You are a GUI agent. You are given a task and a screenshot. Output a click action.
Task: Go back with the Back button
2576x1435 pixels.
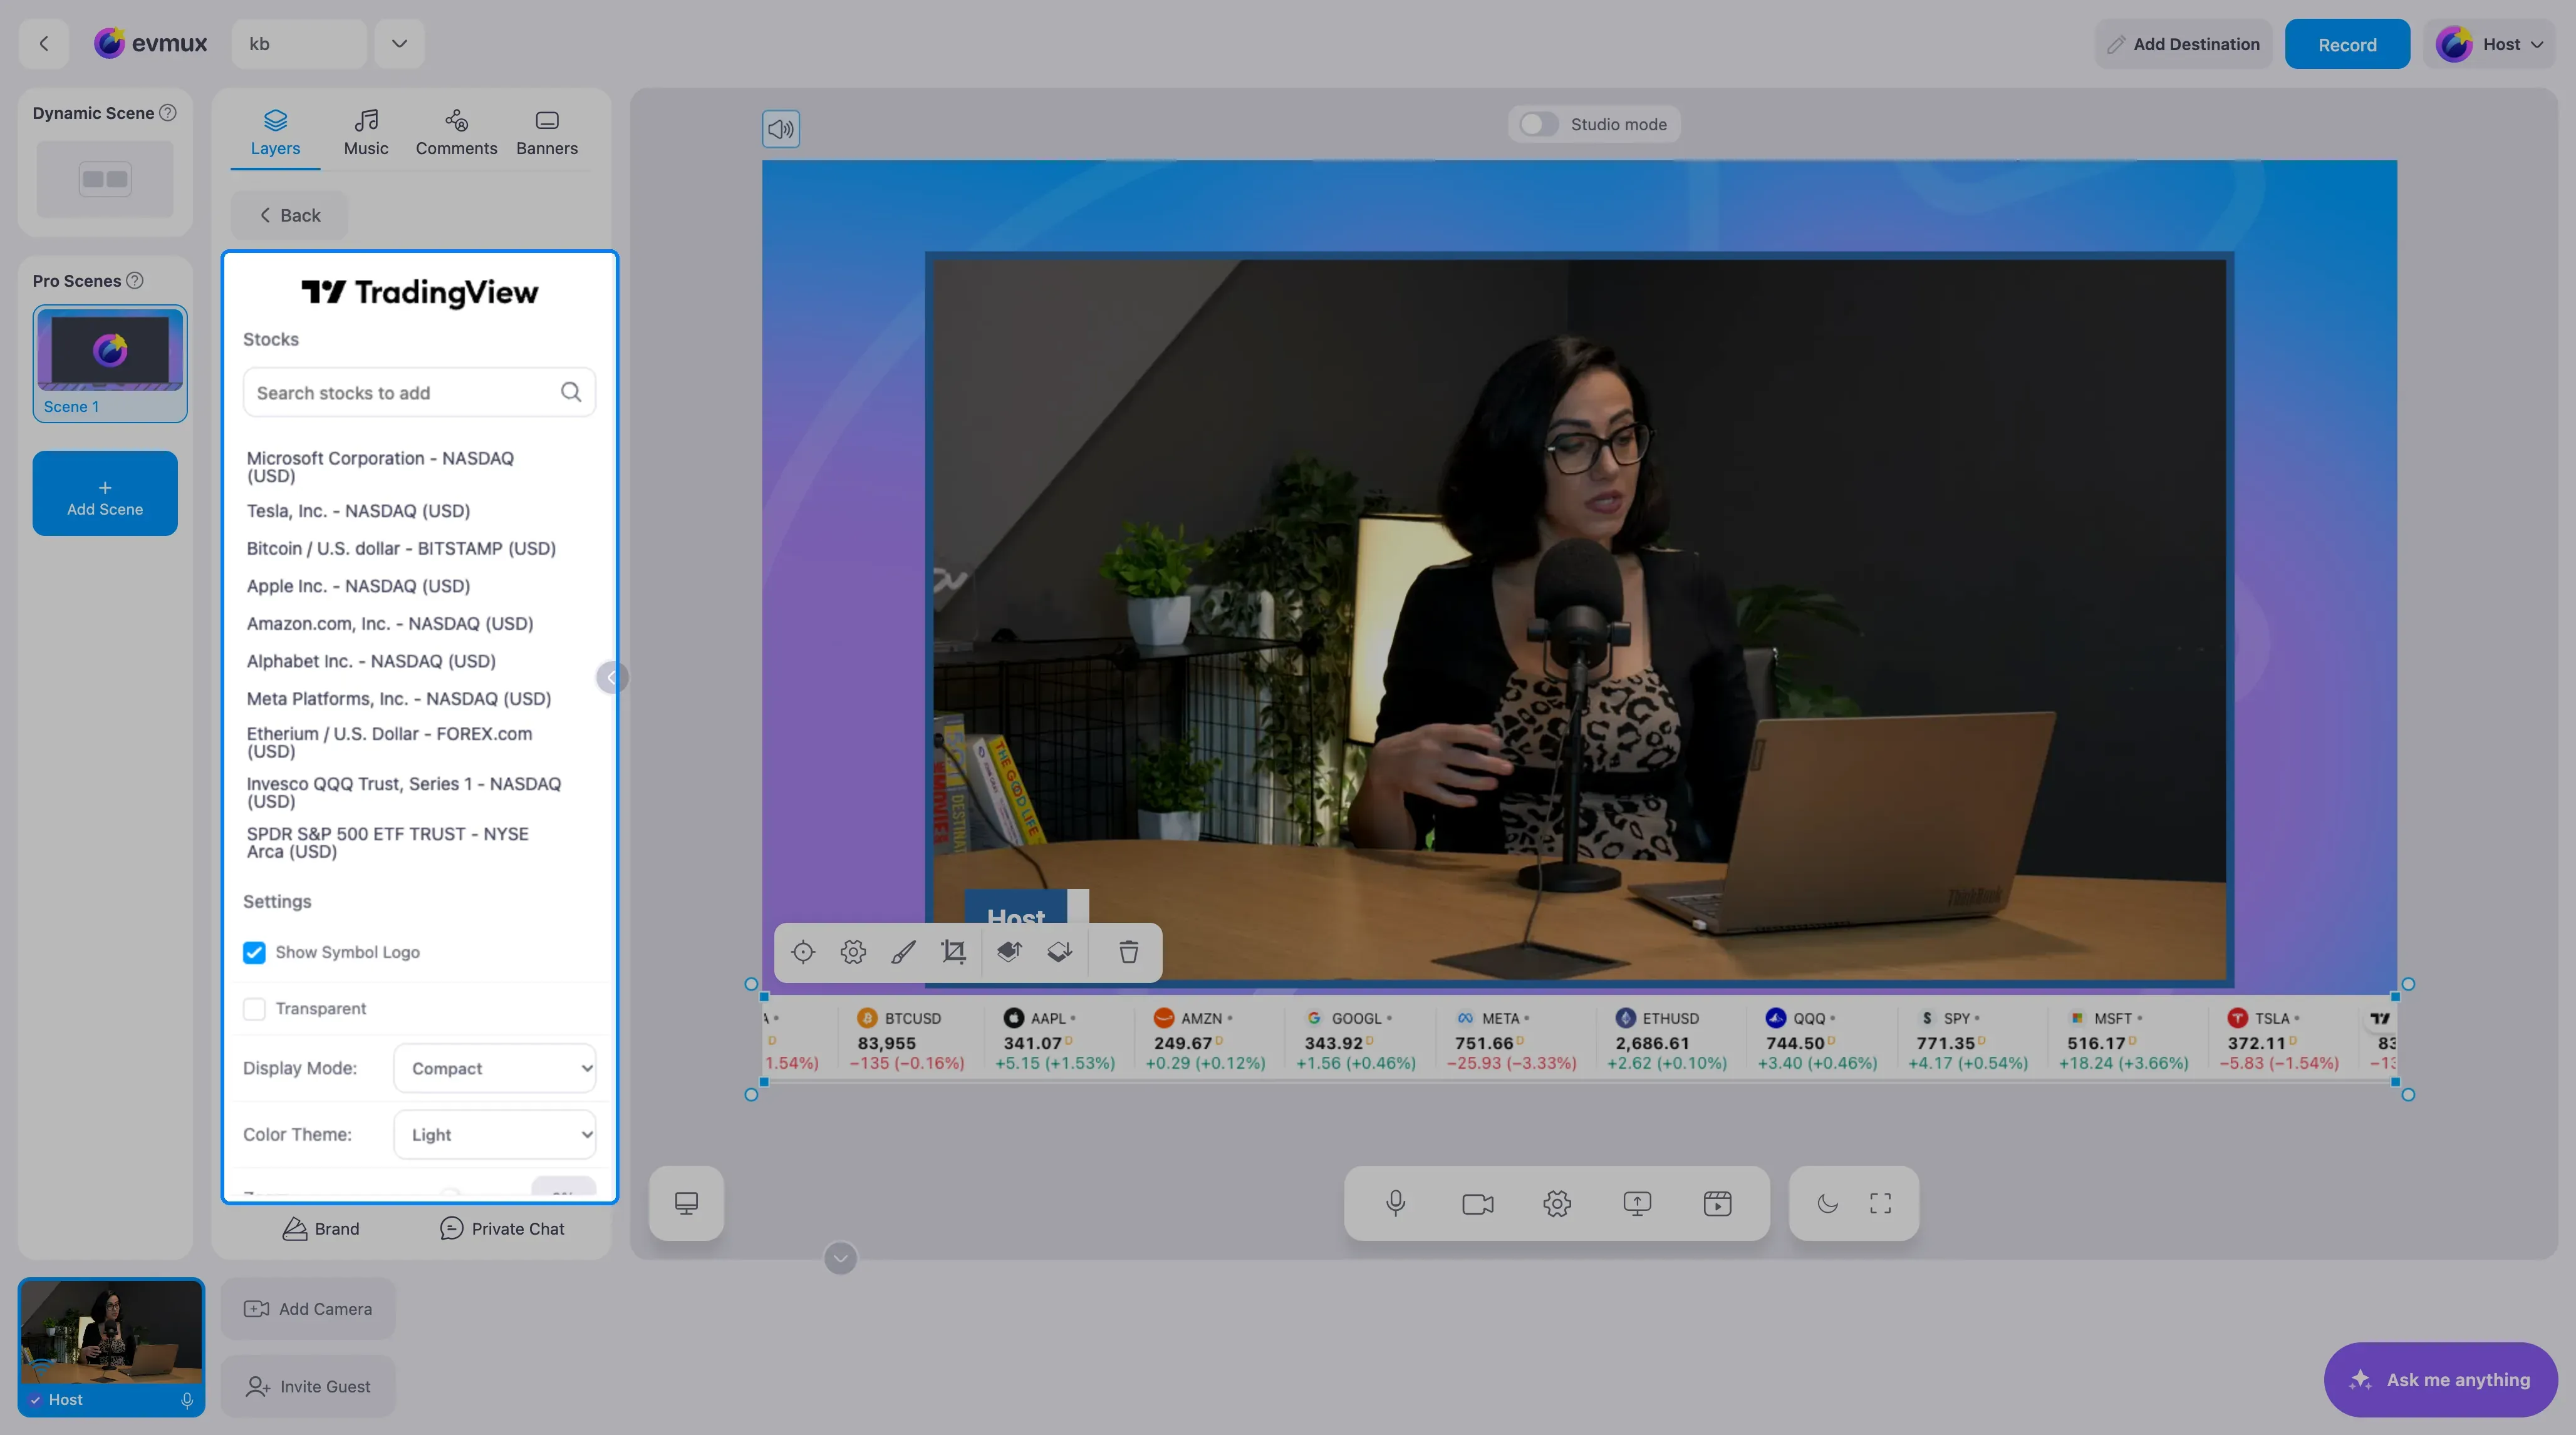tap(289, 215)
